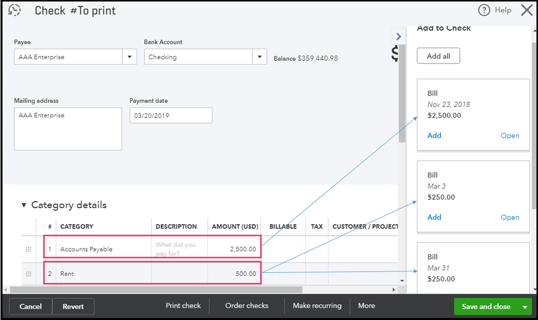The width and height of the screenshot is (538, 320).
Task: Select Order checks in bottom bar
Action: pyautogui.click(x=247, y=305)
